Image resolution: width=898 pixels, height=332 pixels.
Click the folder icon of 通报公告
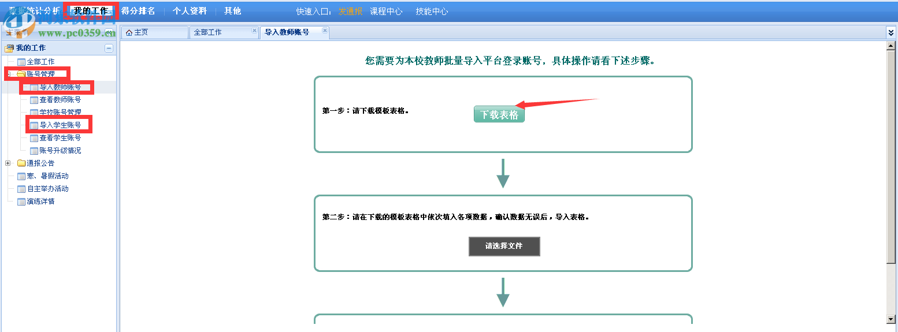pos(21,163)
